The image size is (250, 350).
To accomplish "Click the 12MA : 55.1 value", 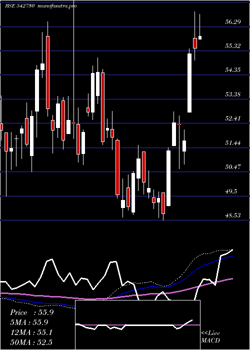I will pos(31,332).
